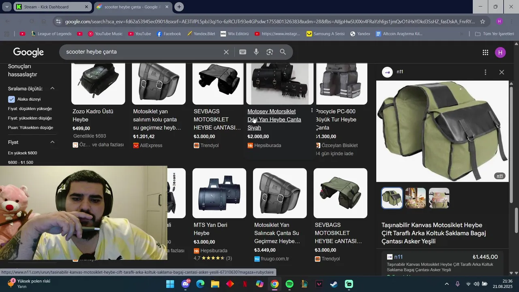Open the Facebook bookmark
Image resolution: width=519 pixels, height=292 pixels.
click(x=169, y=34)
